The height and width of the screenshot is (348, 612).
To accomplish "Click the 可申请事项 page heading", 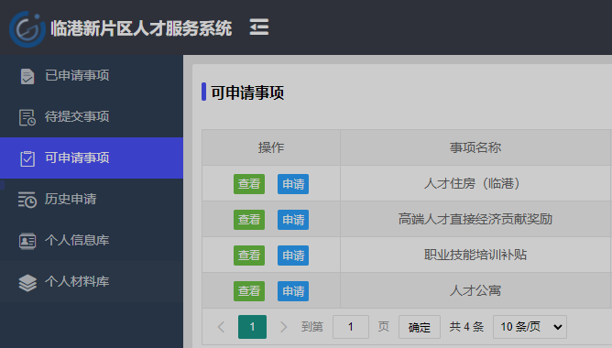I will click(247, 92).
